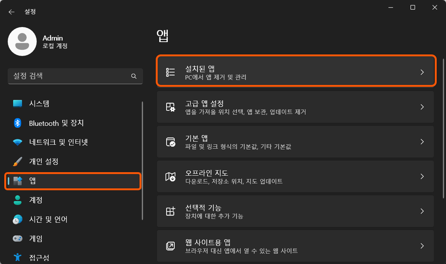Click the Bluetooth icon in the sidebar

(x=17, y=122)
